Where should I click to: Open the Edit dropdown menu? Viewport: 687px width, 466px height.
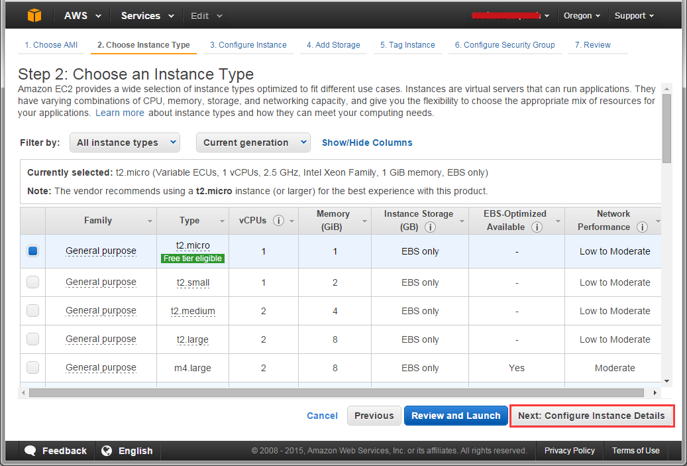(x=206, y=16)
